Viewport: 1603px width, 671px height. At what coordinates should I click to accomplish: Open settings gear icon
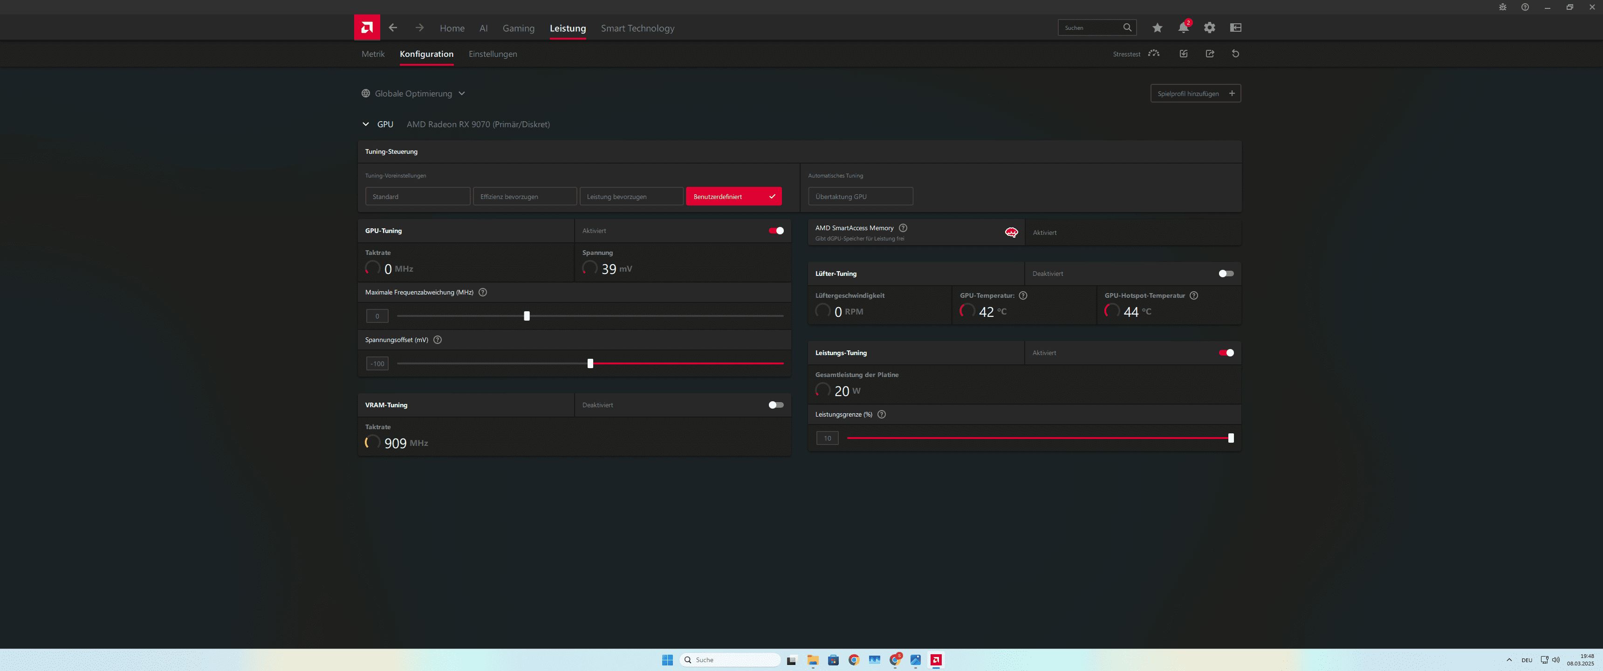point(1209,27)
